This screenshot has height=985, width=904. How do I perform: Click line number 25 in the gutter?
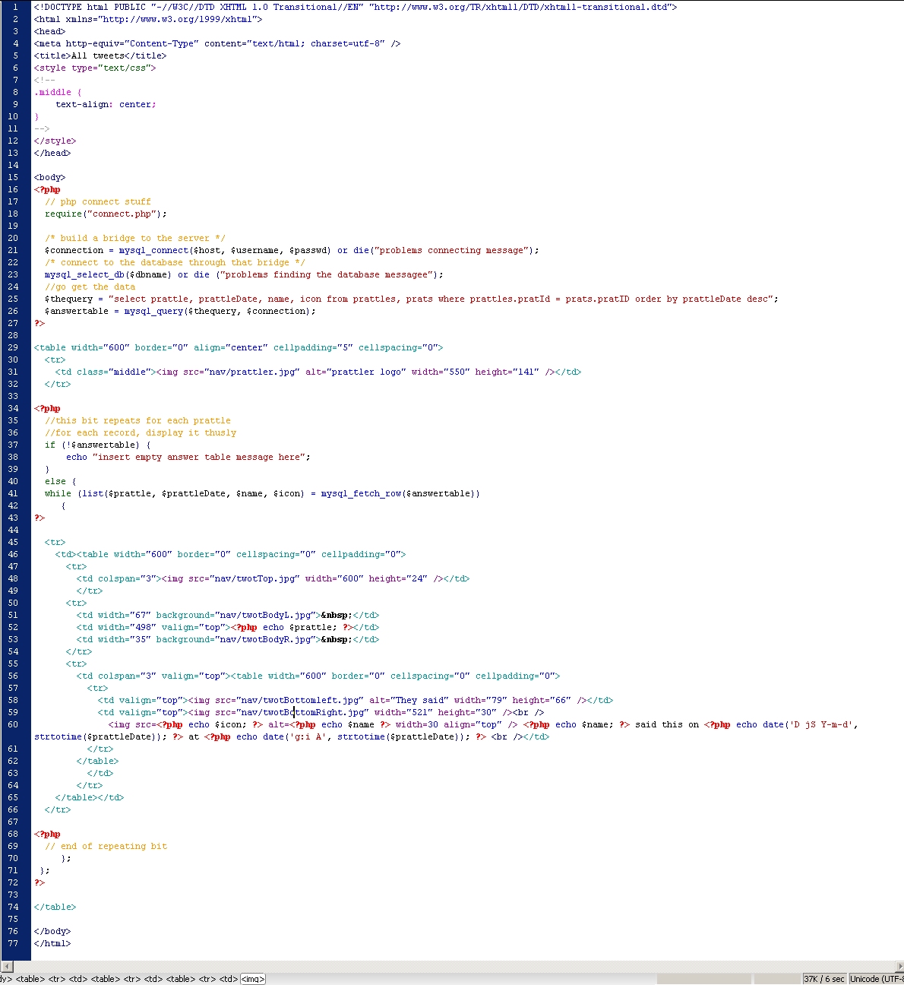13,299
